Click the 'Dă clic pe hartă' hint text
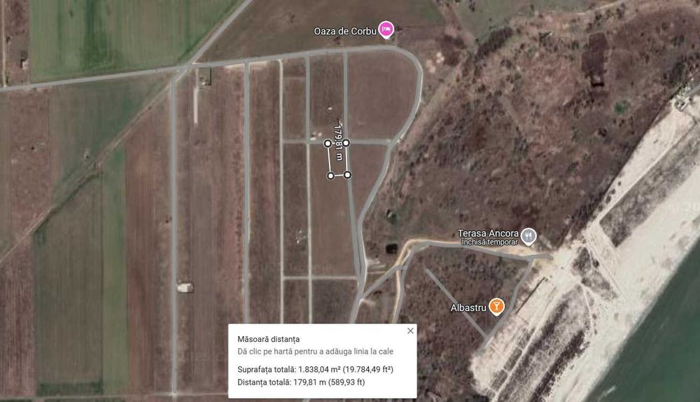The image size is (700, 402). (x=315, y=352)
